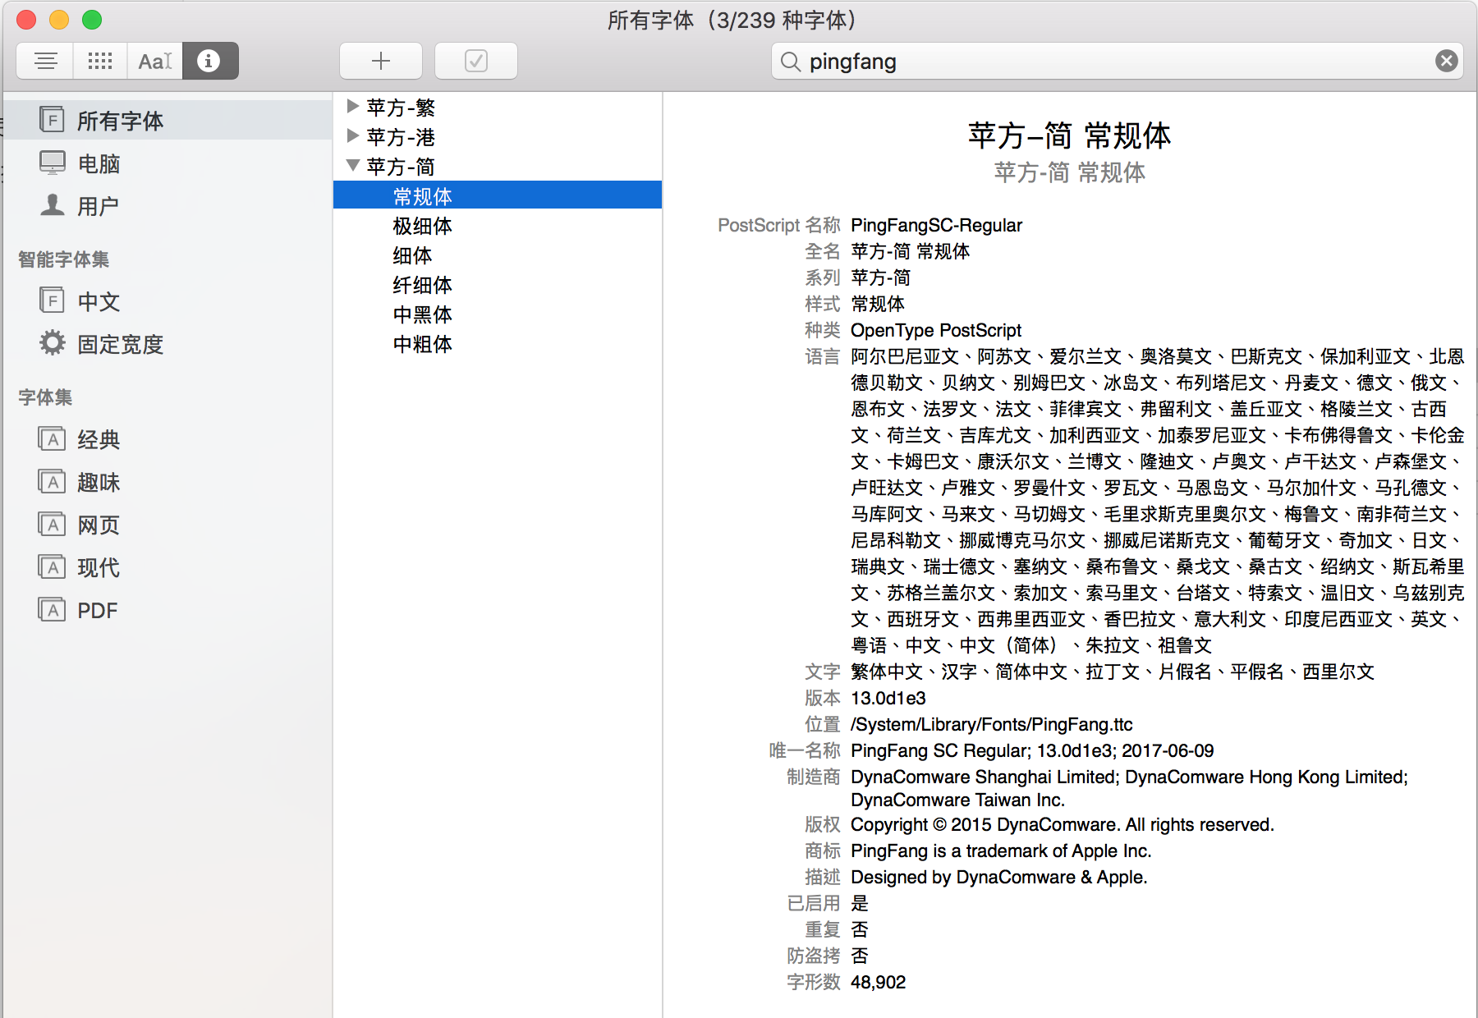The height and width of the screenshot is (1018, 1478).
Task: Click the 现代 collection icon
Action: (52, 567)
